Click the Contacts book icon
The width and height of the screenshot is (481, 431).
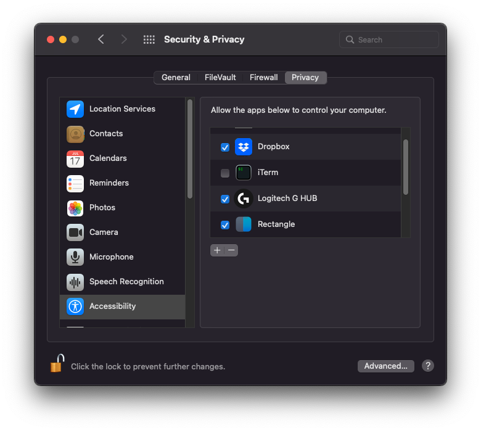pyautogui.click(x=75, y=134)
